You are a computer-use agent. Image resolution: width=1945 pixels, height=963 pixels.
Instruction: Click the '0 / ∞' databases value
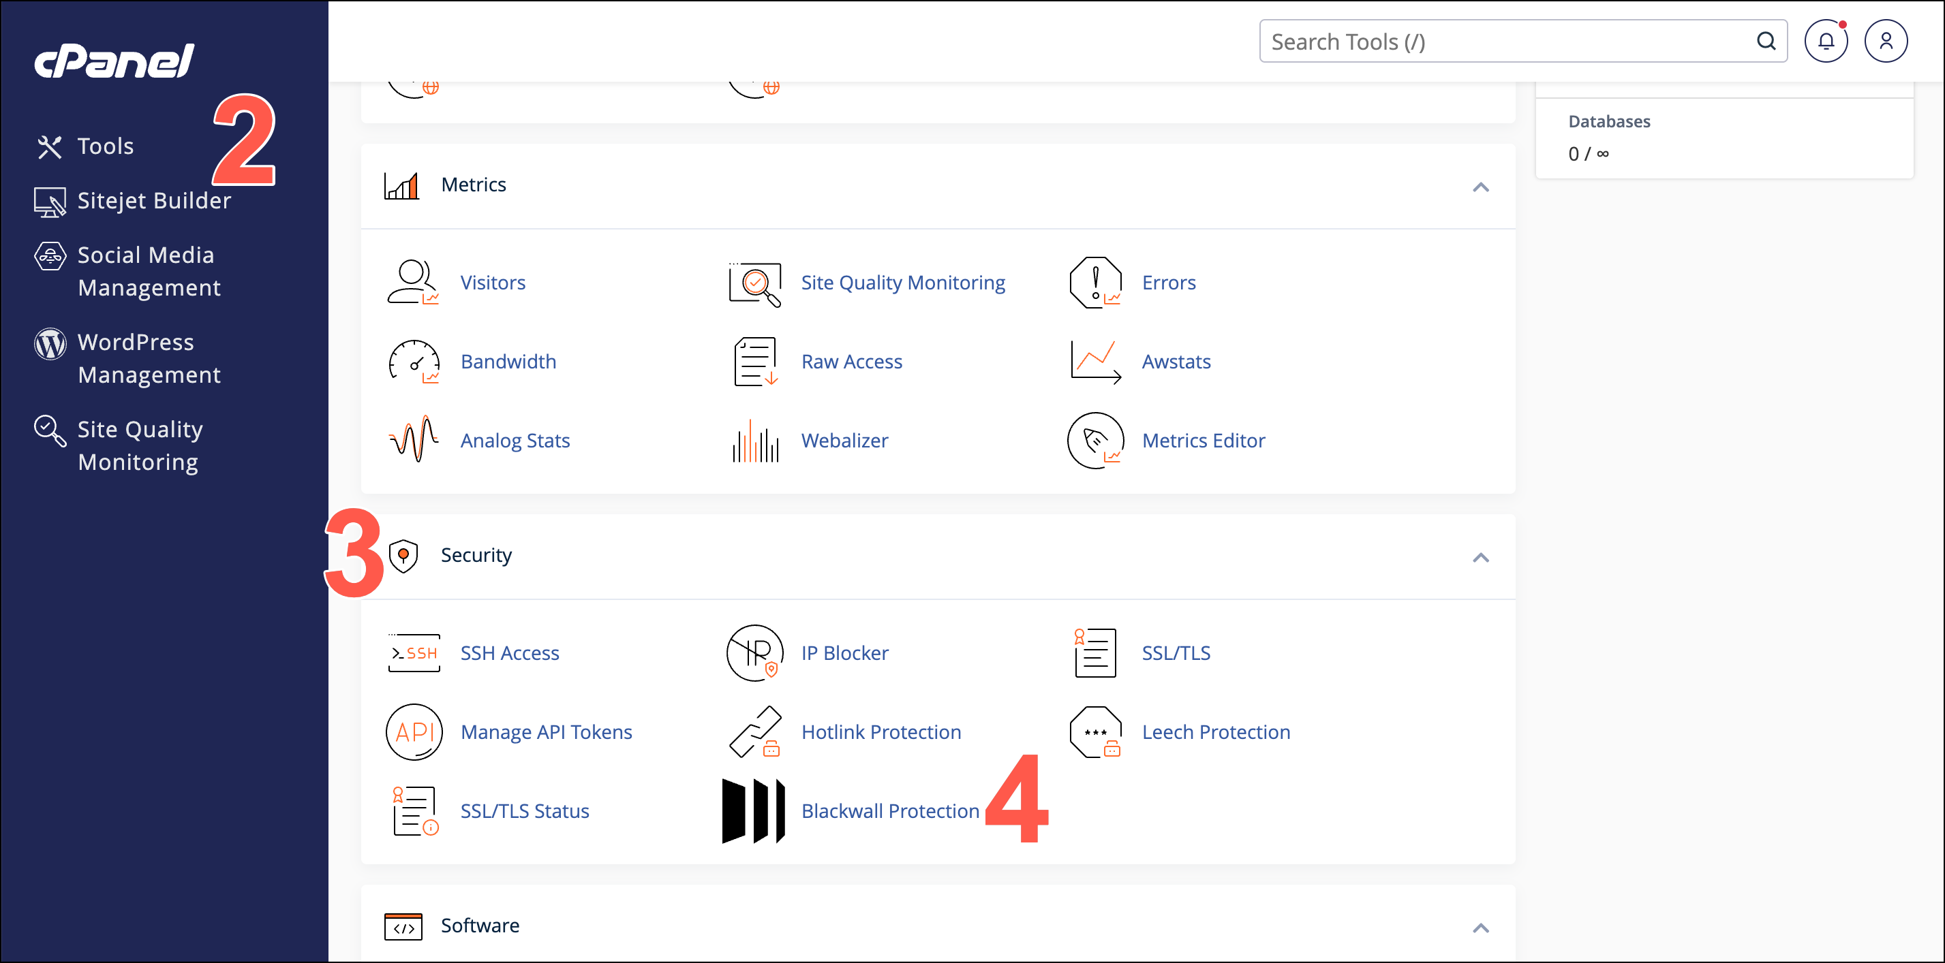pos(1589,154)
